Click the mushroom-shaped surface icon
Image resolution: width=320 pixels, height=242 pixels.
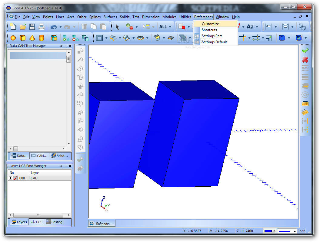tap(140, 38)
